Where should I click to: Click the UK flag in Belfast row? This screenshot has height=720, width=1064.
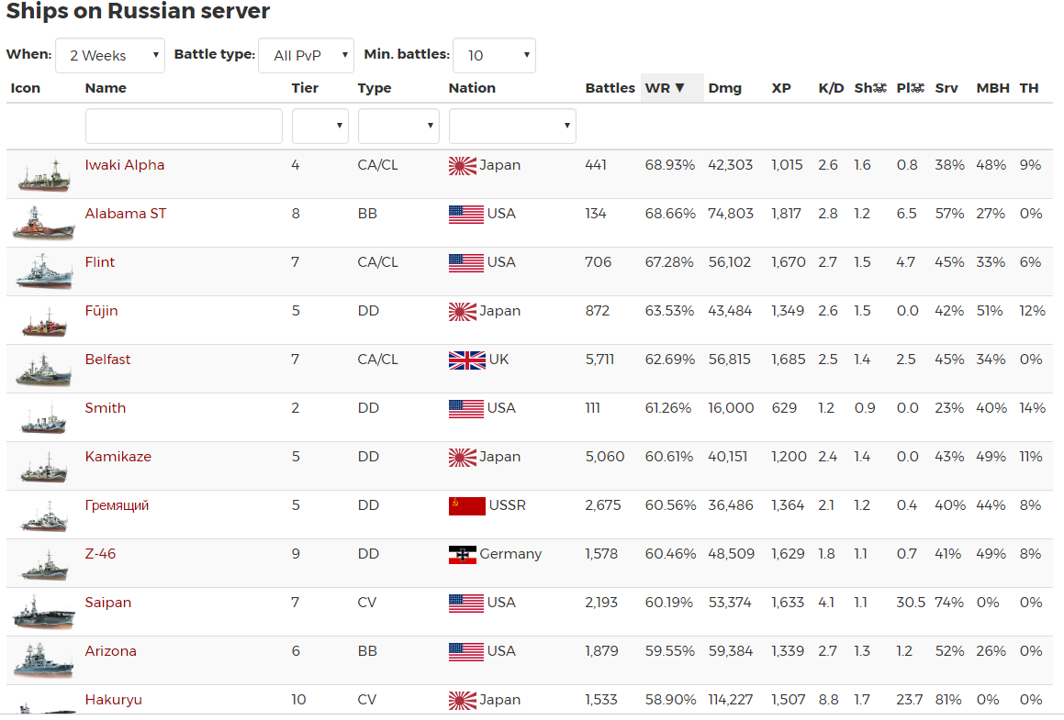tap(466, 360)
